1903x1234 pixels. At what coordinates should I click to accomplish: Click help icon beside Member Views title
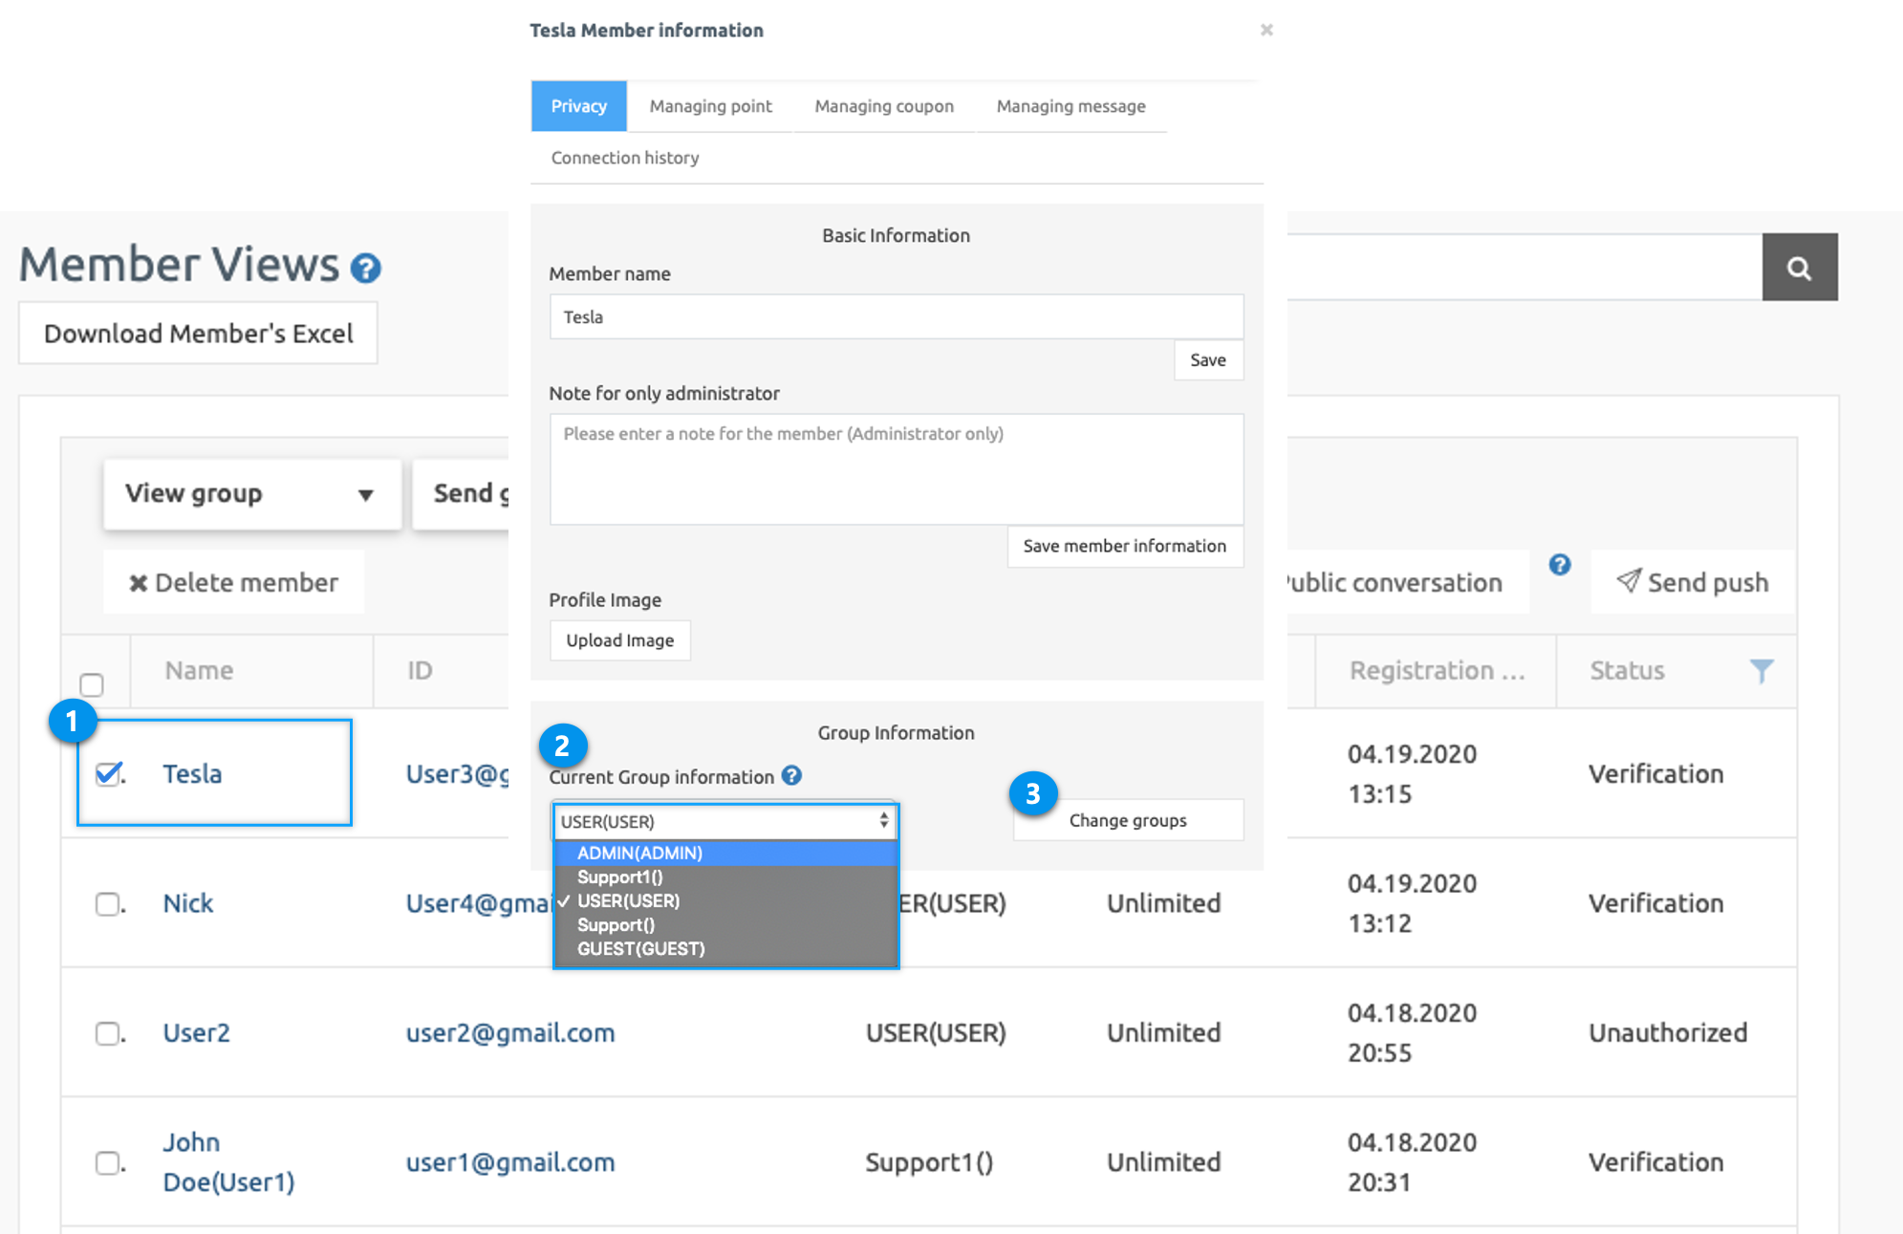coord(365,269)
